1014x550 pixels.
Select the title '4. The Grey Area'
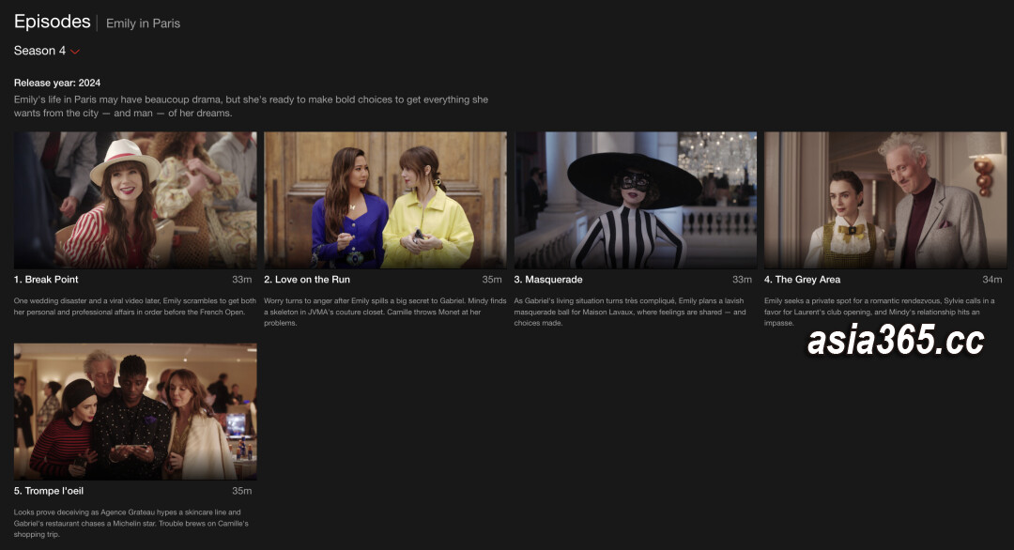(802, 279)
